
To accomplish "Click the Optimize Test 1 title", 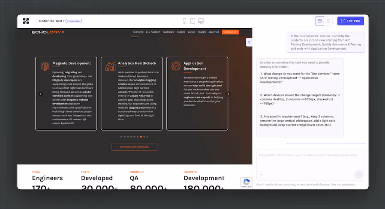I will point(51,21).
